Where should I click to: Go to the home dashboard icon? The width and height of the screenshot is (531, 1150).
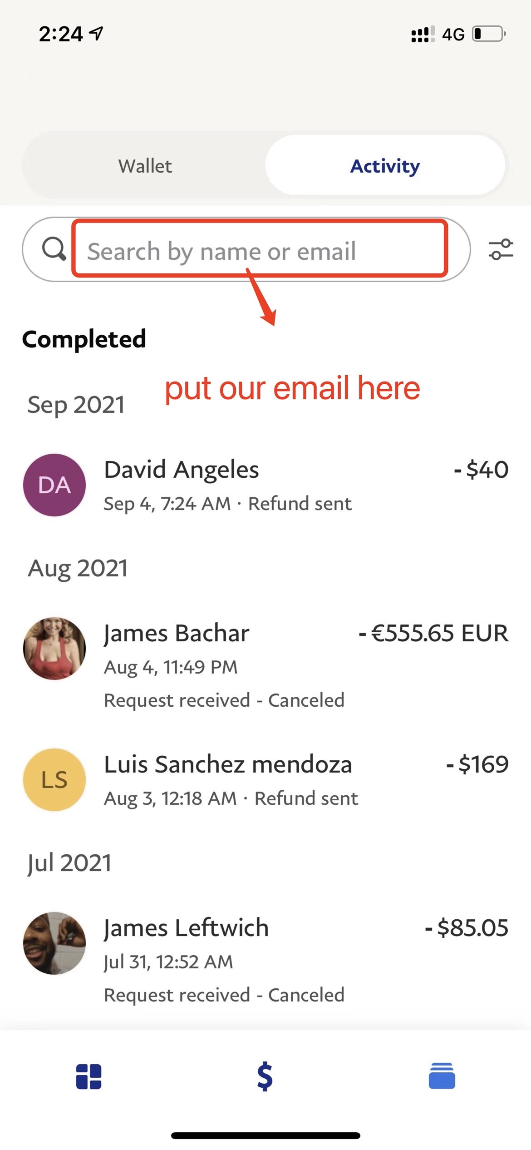pos(88,1076)
